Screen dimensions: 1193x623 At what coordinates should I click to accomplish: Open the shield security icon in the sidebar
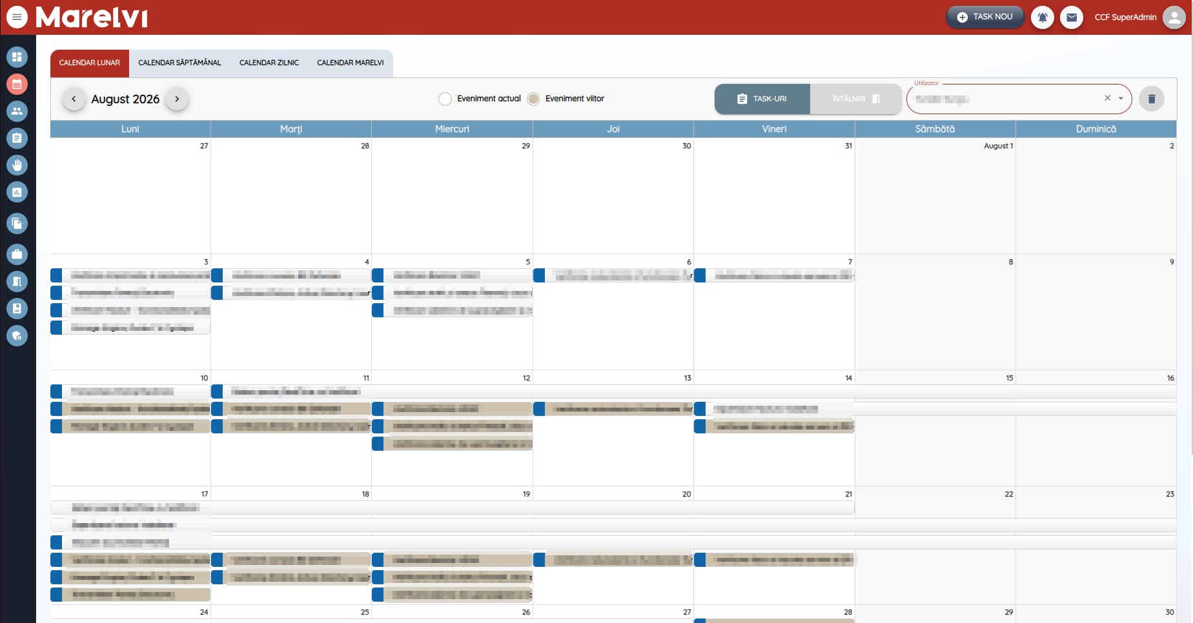(x=17, y=335)
